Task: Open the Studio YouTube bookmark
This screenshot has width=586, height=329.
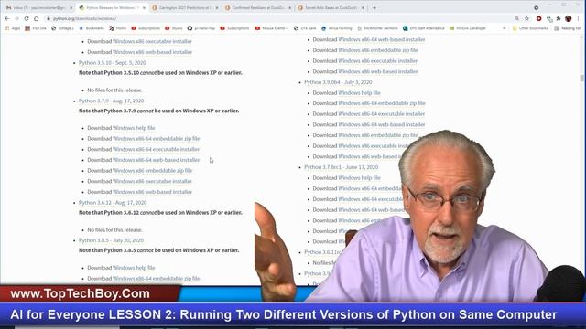Action: pyautogui.click(x=174, y=28)
